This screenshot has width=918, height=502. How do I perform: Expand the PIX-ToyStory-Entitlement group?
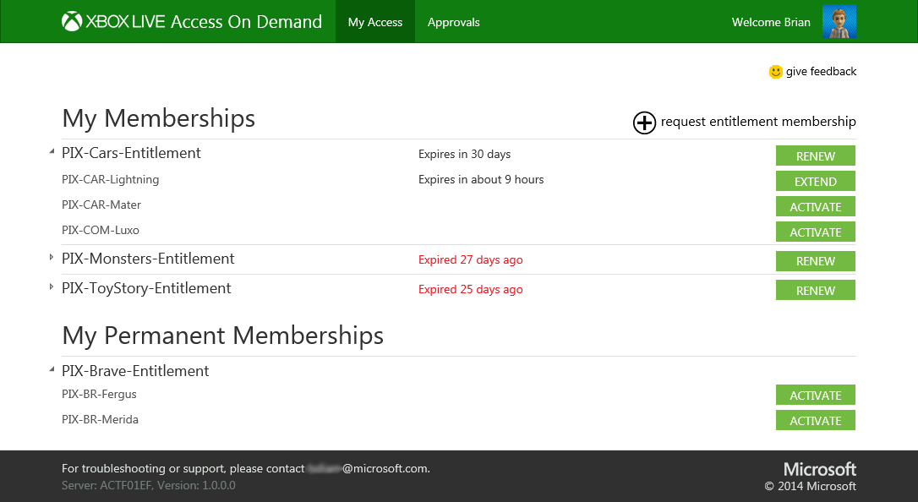click(x=52, y=287)
